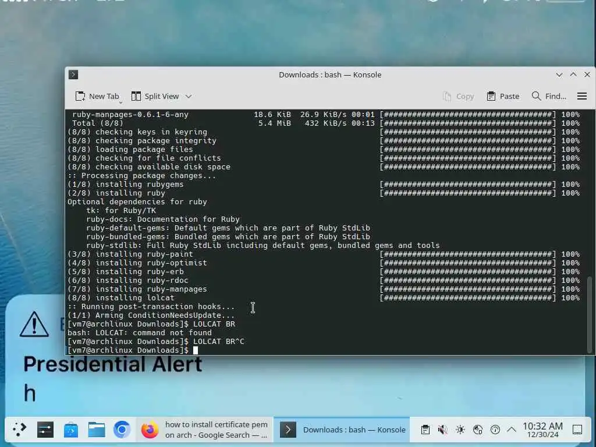
Task: Launch the Chromium browser from taskbar
Action: click(x=122, y=430)
